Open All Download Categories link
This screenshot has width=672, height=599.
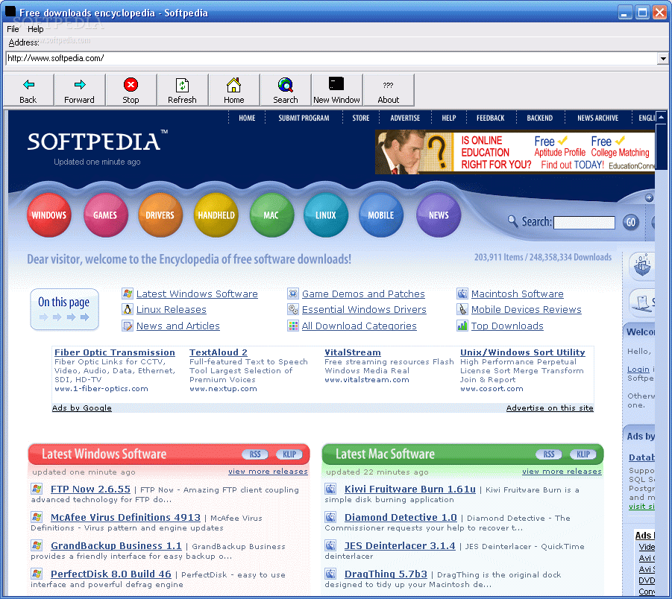(359, 326)
